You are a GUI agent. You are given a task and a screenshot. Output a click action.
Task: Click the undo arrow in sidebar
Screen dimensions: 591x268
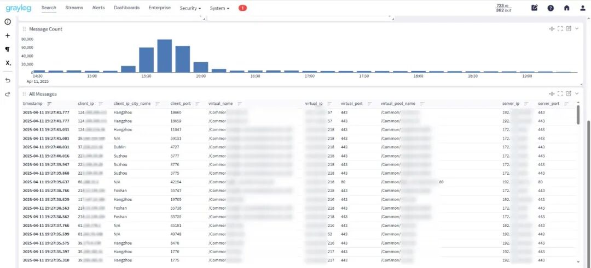pos(8,80)
